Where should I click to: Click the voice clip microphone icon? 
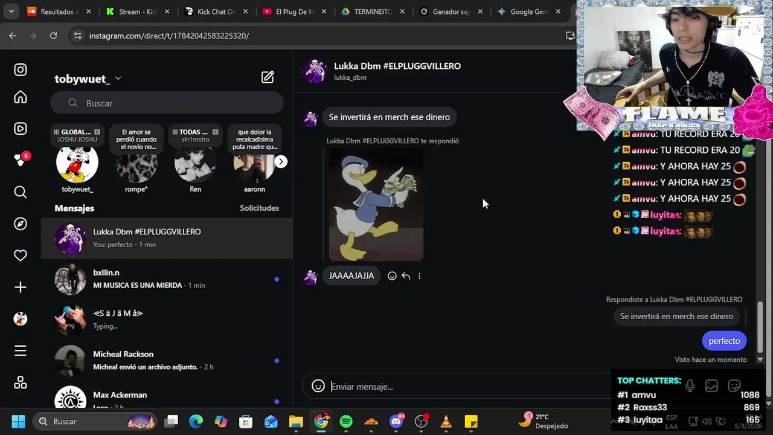click(x=690, y=386)
